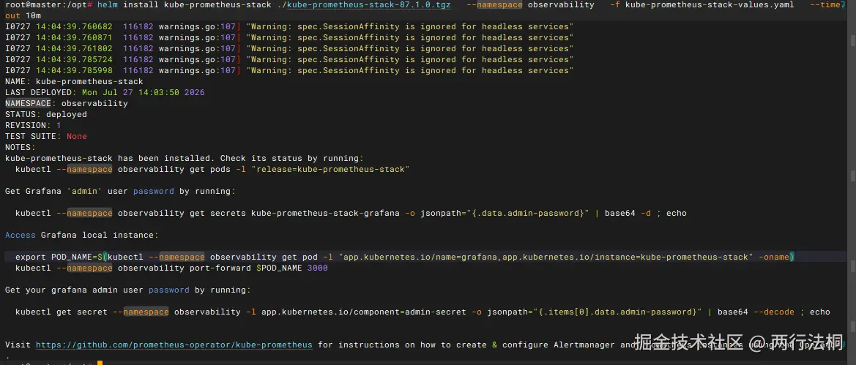Select the warning line timestamped 14:04:39.760682
Screen dimensions: 856x365
coord(289,27)
